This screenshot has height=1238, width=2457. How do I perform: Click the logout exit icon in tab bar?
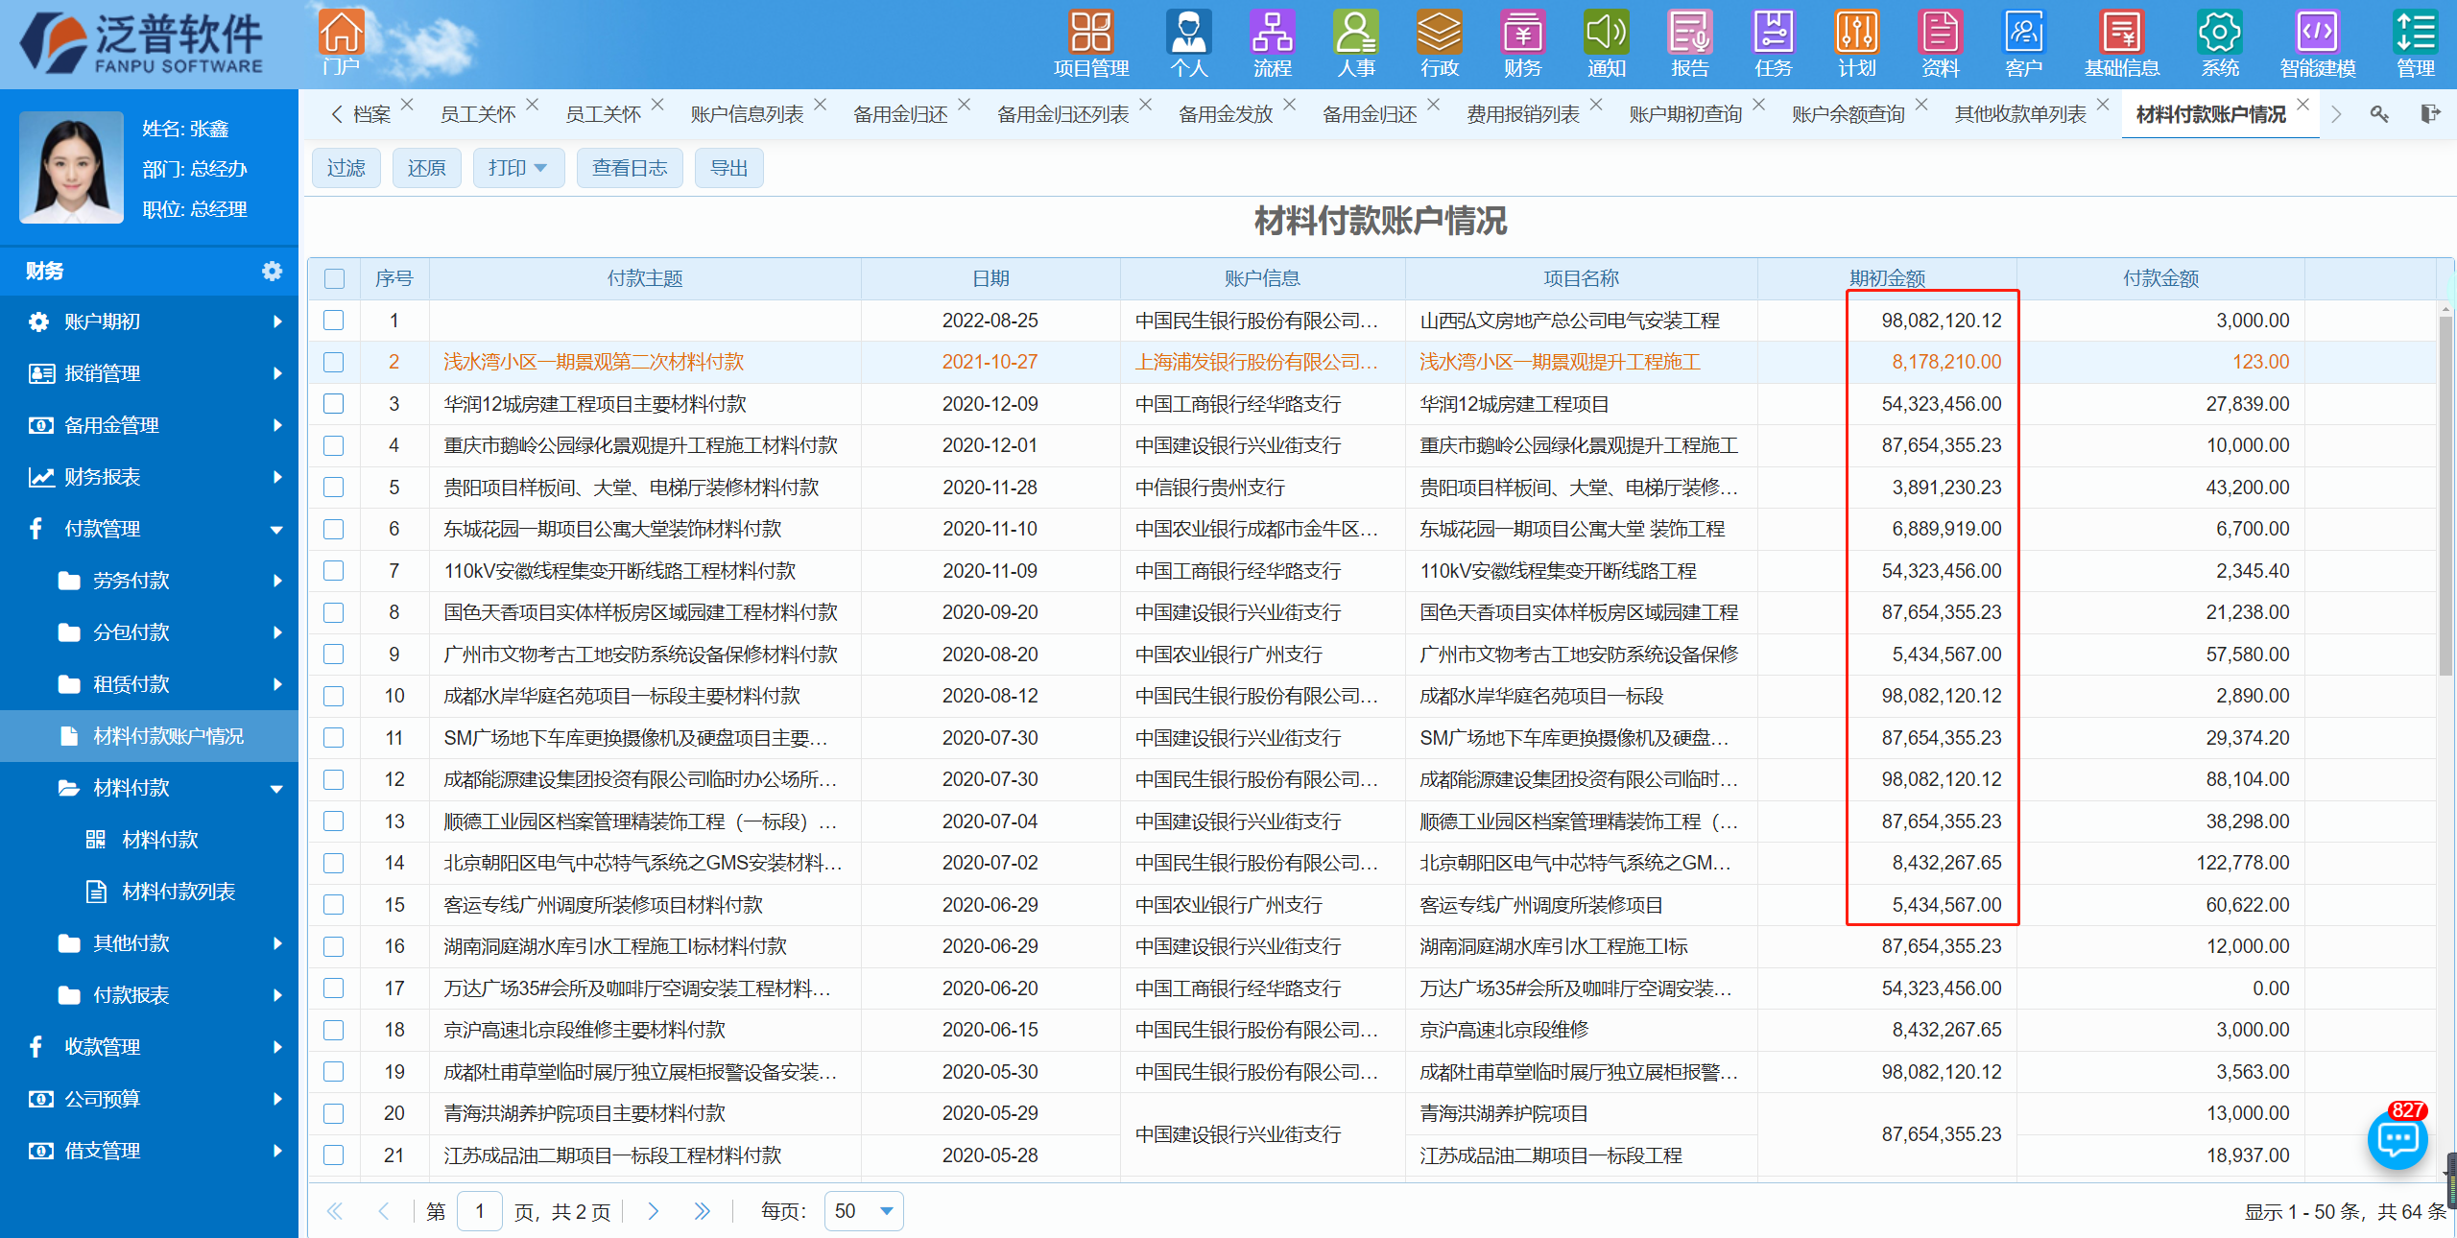(x=2430, y=114)
